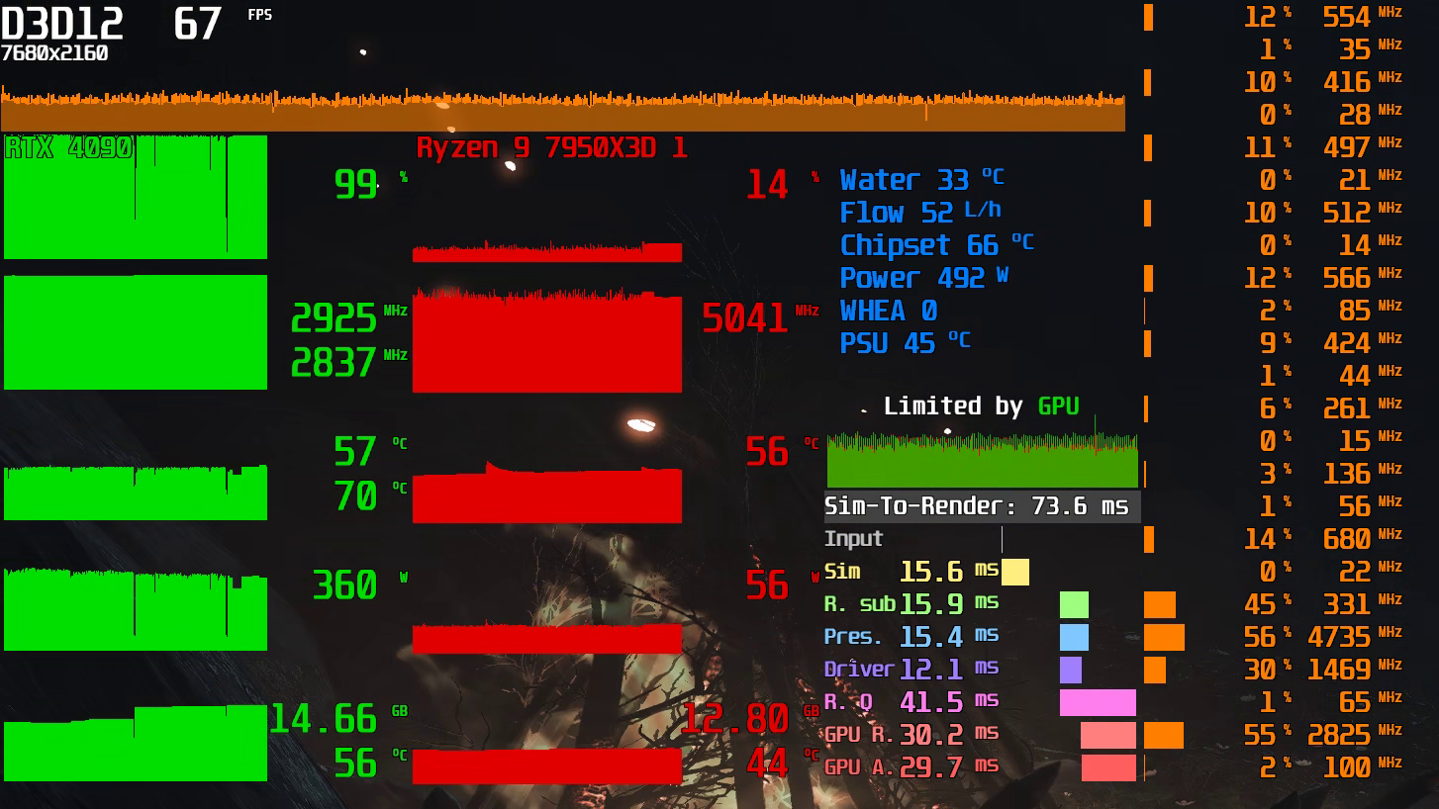Viewport: 1439px width, 809px height.
Task: Click the green GPU usage graph by 99 %
Action: click(x=136, y=197)
